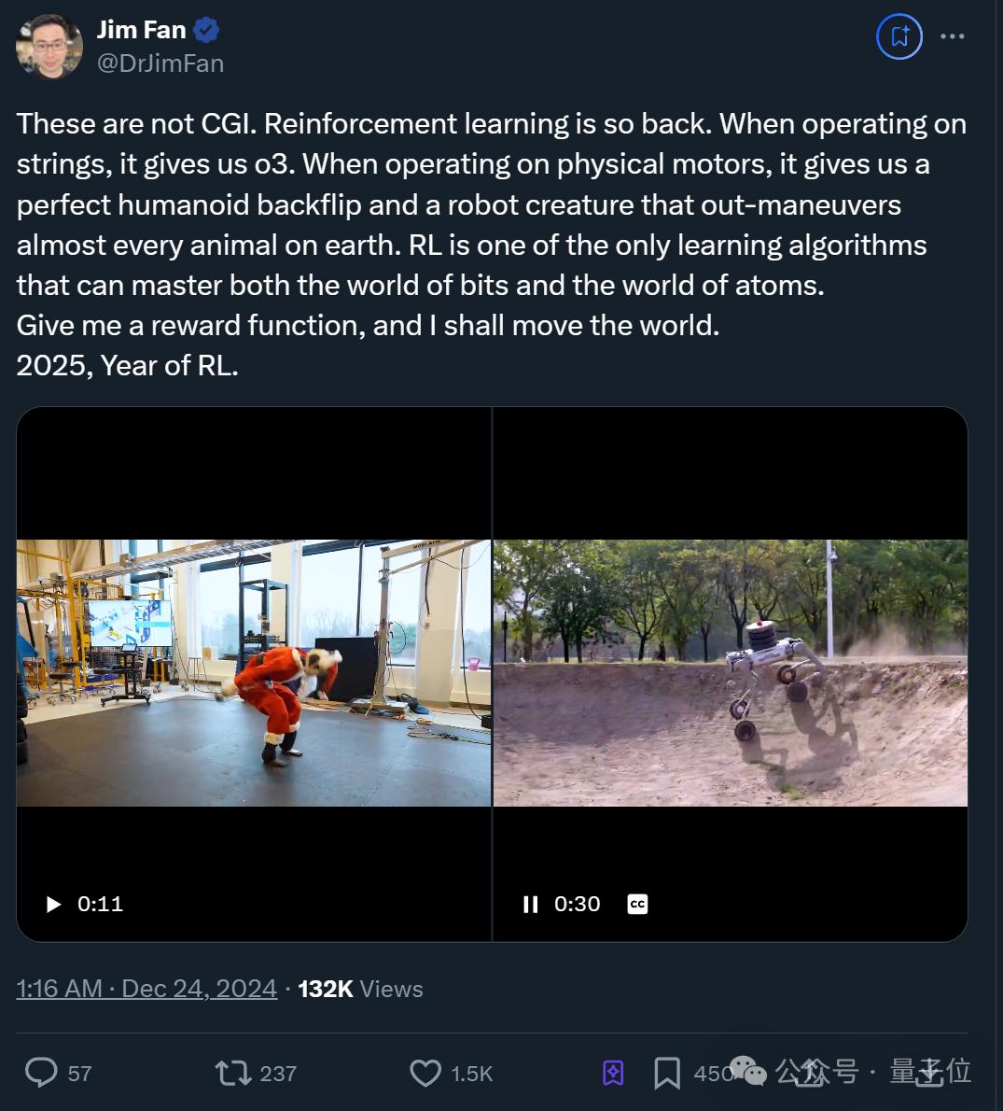Bookmark the tweet using the white bookmark icon
1003x1111 pixels.
(x=666, y=1073)
